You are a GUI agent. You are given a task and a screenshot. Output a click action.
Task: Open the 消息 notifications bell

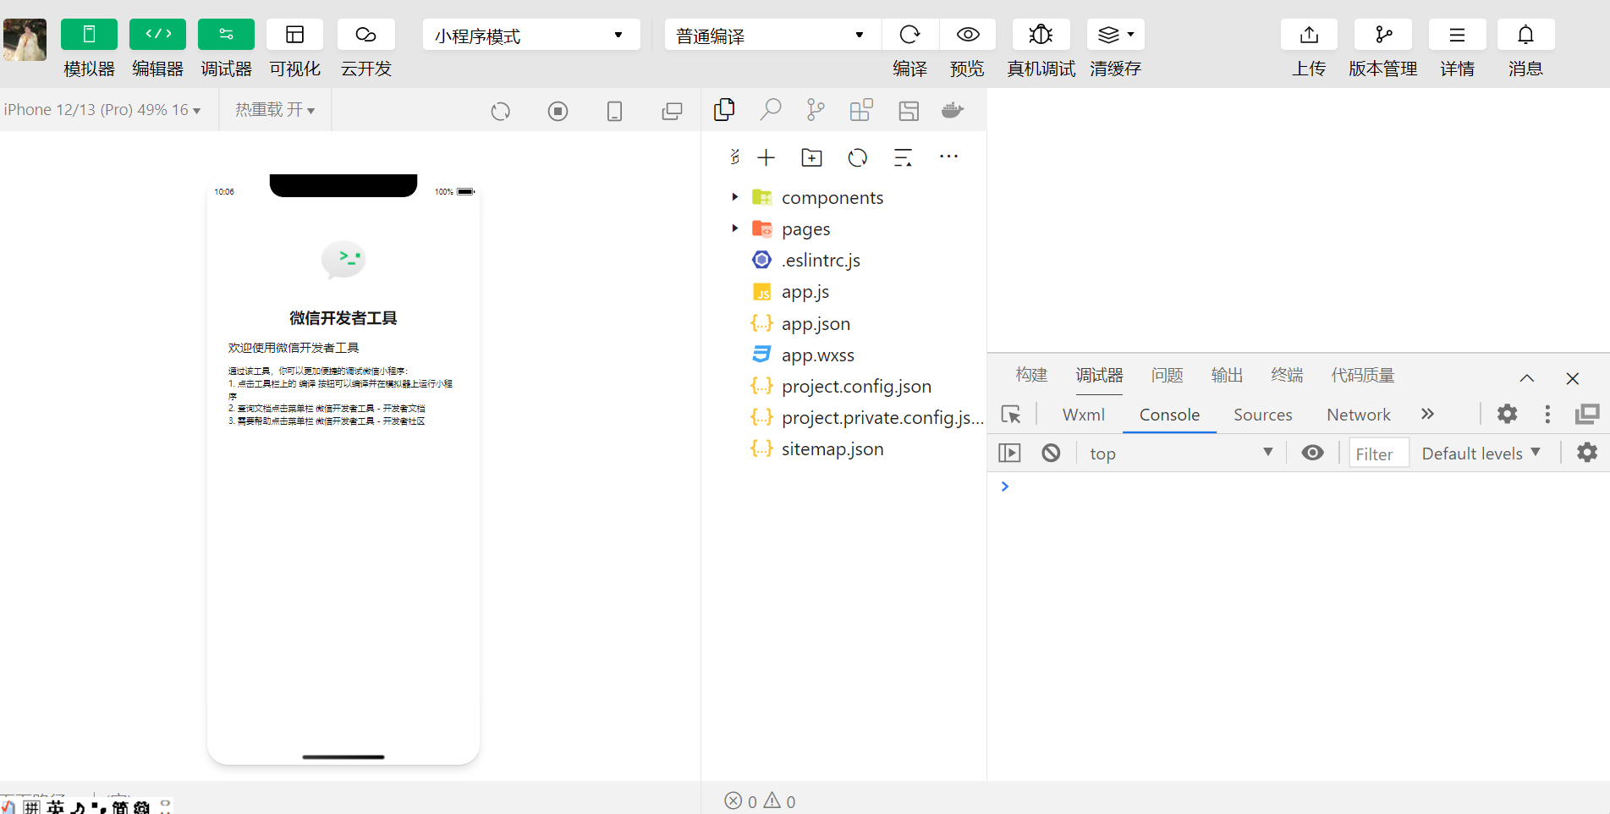point(1525,35)
